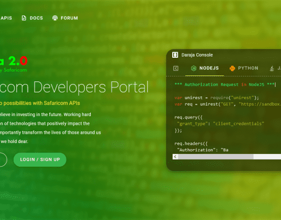Click the Daraja Console bracket icon
Image resolution: width=281 pixels, height=220 pixels.
(175, 55)
